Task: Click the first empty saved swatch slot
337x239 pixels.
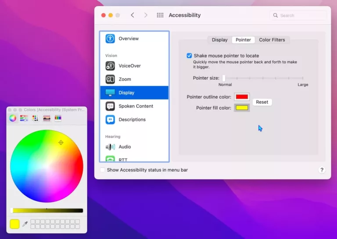Action: (x=32, y=221)
